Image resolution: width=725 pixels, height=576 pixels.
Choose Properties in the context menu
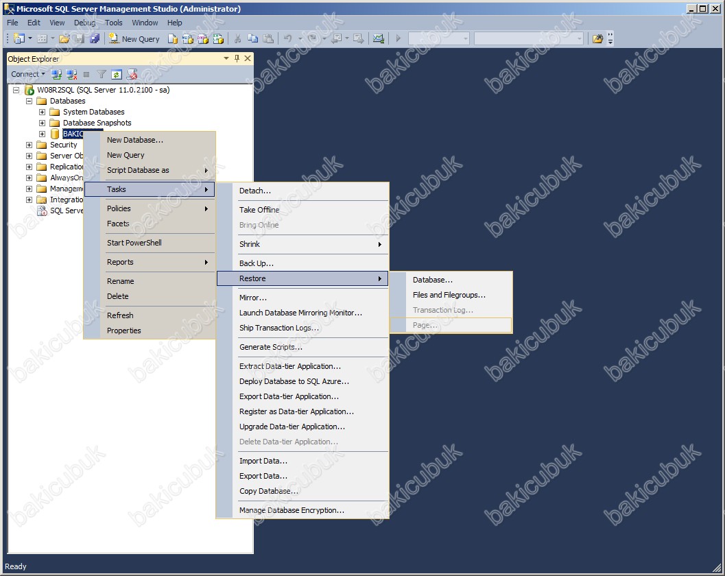[x=150, y=331]
